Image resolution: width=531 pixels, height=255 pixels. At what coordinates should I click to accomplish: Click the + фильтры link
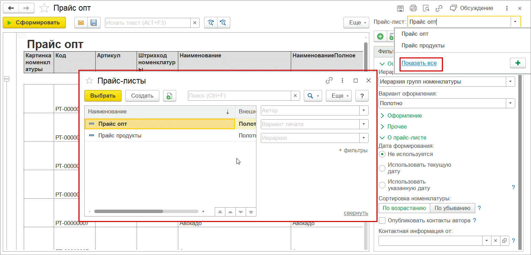click(x=353, y=151)
